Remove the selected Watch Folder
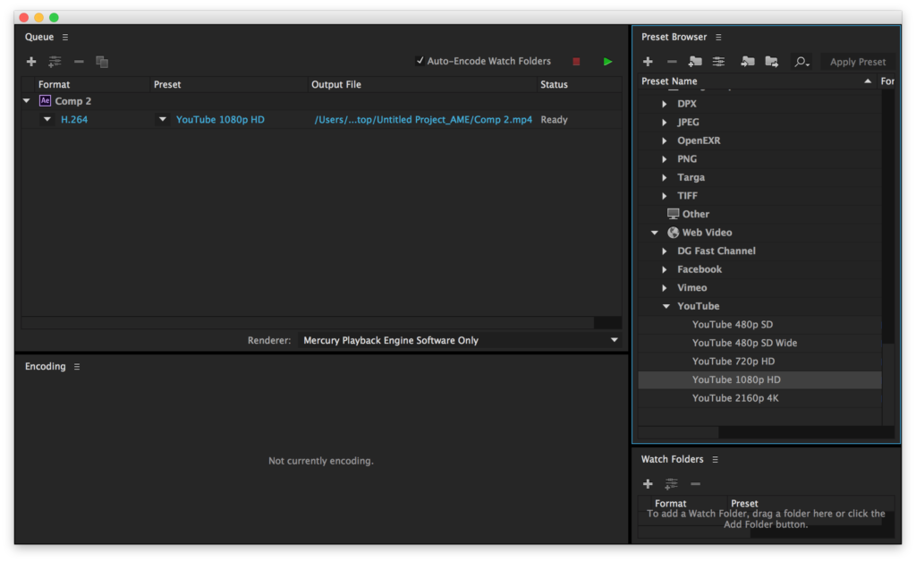This screenshot has height=562, width=916. tap(695, 484)
